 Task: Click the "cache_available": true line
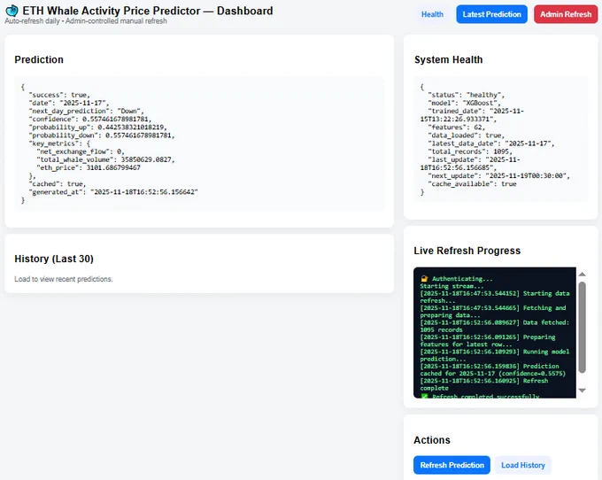pyautogui.click(x=472, y=184)
